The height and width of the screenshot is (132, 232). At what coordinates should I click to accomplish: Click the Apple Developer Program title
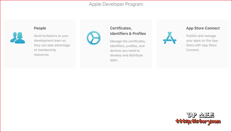click(116, 4)
